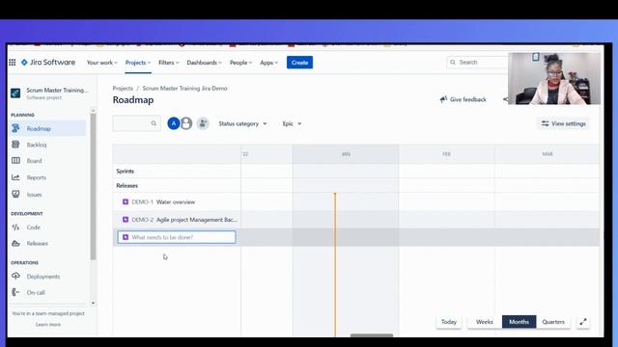Click the Releases ship icon
Viewport: 618px width, 347px height.
coord(15,243)
